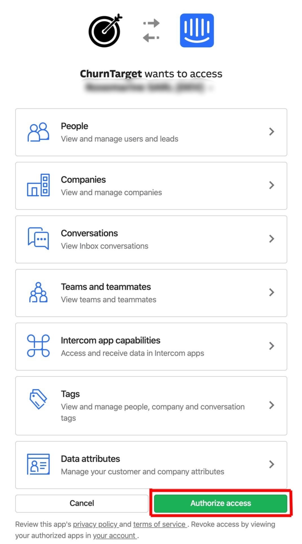Image resolution: width=302 pixels, height=544 pixels.
Task: Expand the Teams and teammates chevron
Action: pos(272,292)
